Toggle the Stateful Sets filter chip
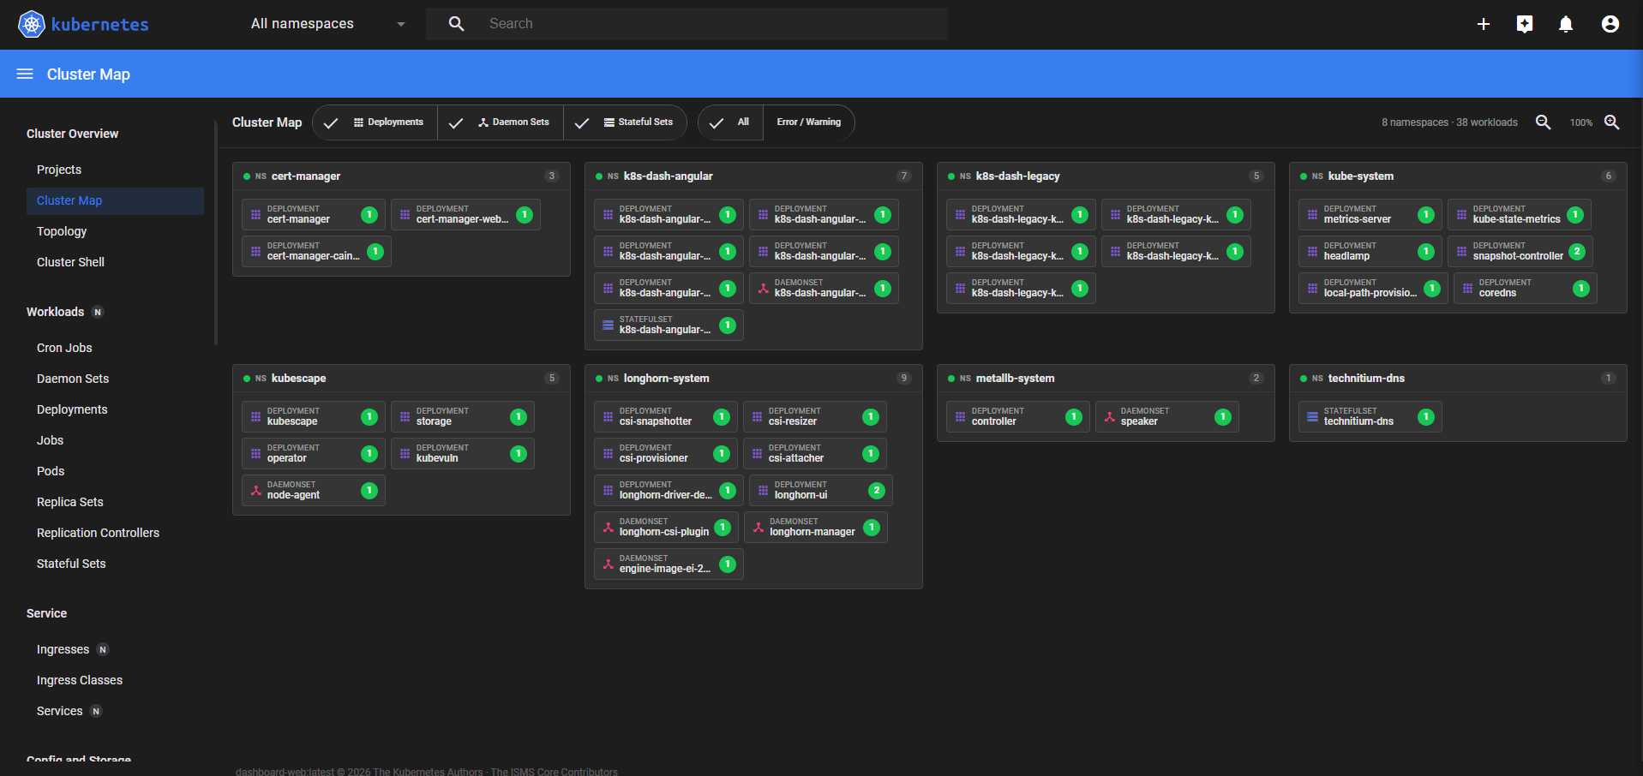The width and height of the screenshot is (1643, 776). pyautogui.click(x=625, y=122)
